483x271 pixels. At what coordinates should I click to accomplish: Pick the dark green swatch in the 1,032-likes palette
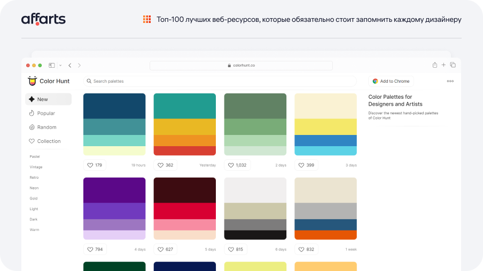pos(255,106)
